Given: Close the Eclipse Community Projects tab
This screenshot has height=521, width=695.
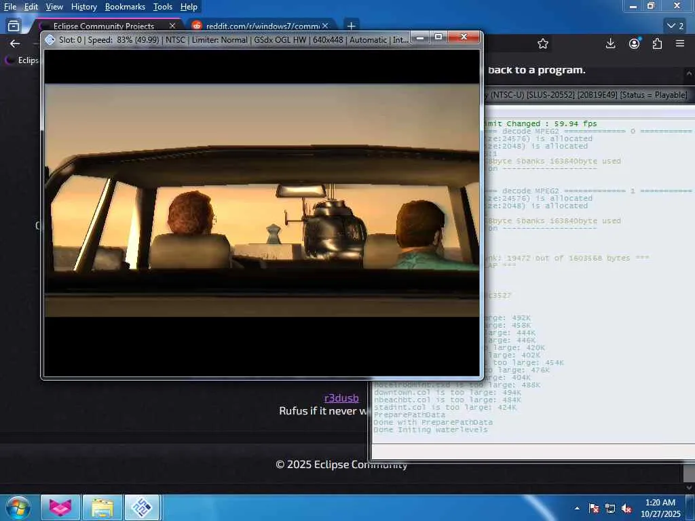Looking at the screenshot, I should tap(172, 26).
